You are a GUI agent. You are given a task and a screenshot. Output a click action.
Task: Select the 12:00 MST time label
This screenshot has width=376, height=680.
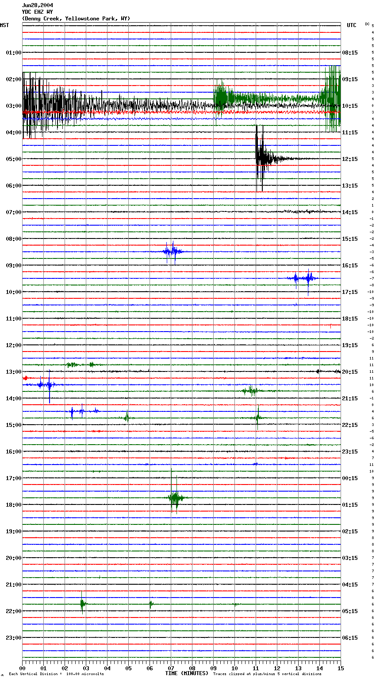[14, 345]
